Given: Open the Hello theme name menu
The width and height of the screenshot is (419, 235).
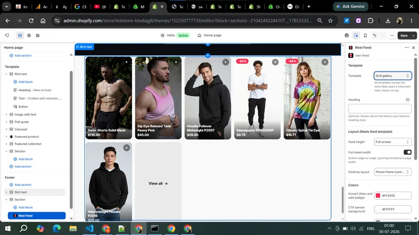Looking at the screenshot, I should click(175, 35).
